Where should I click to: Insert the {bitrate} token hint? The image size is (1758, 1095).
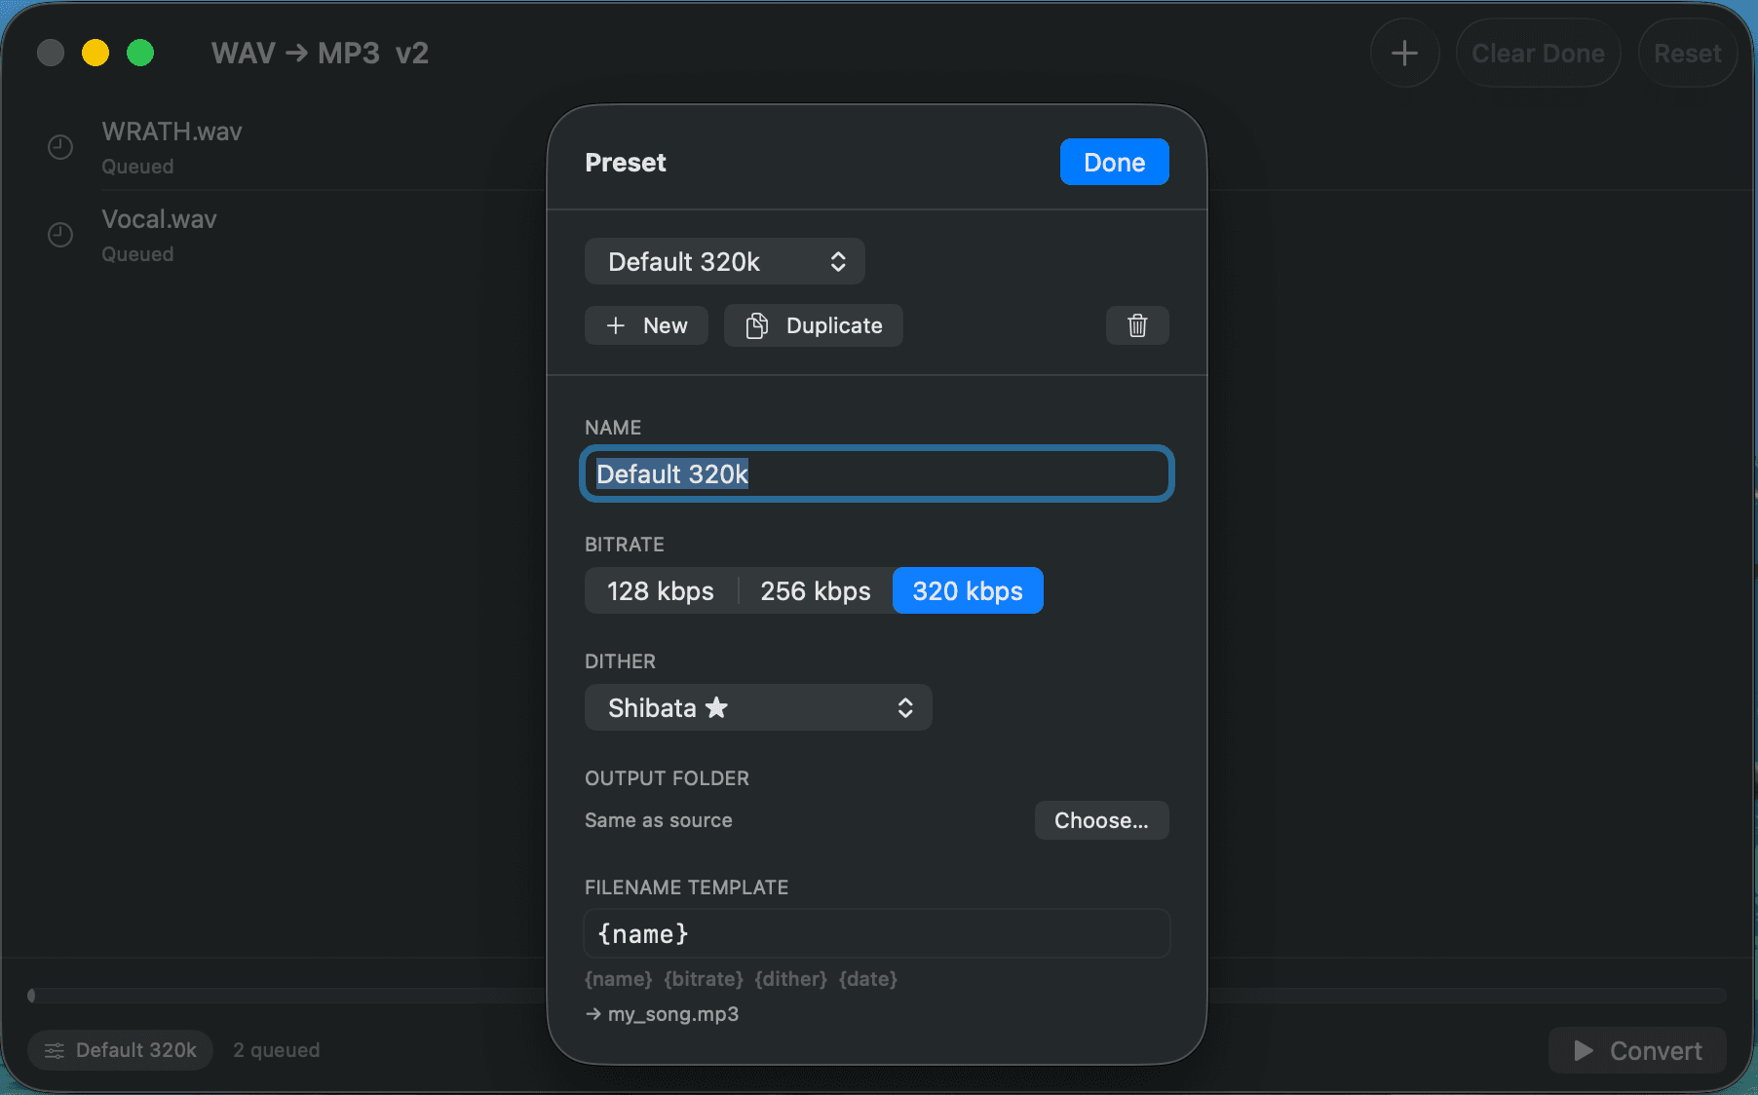[704, 978]
